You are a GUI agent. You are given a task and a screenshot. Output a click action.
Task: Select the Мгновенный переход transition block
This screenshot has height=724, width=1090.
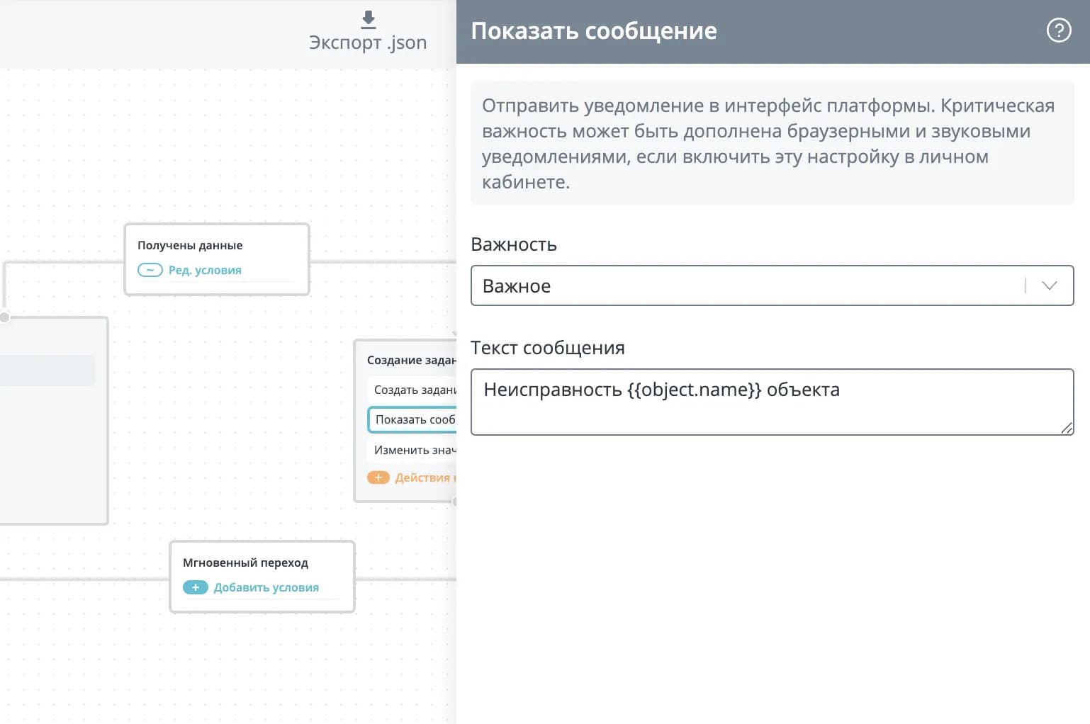(262, 577)
